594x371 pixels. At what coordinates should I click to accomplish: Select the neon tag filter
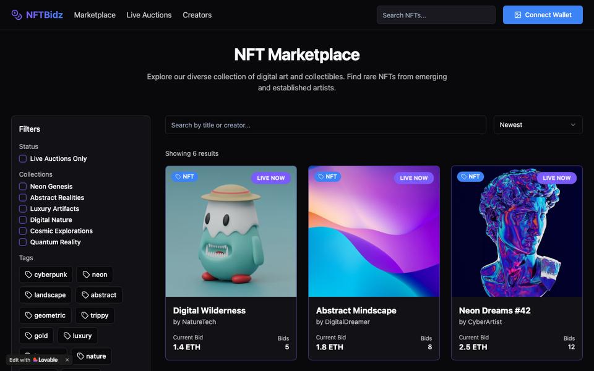[95, 275]
